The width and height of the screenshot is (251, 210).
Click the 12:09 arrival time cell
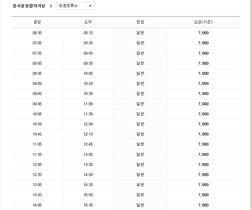pos(88,124)
